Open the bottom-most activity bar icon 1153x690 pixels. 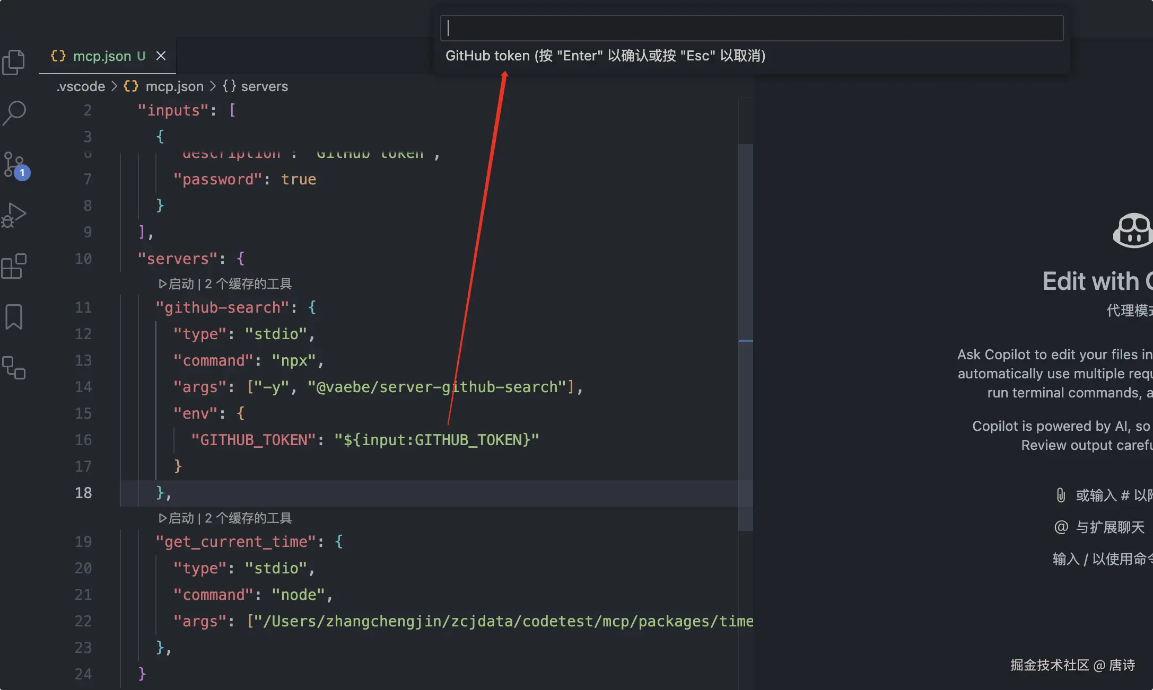point(14,367)
